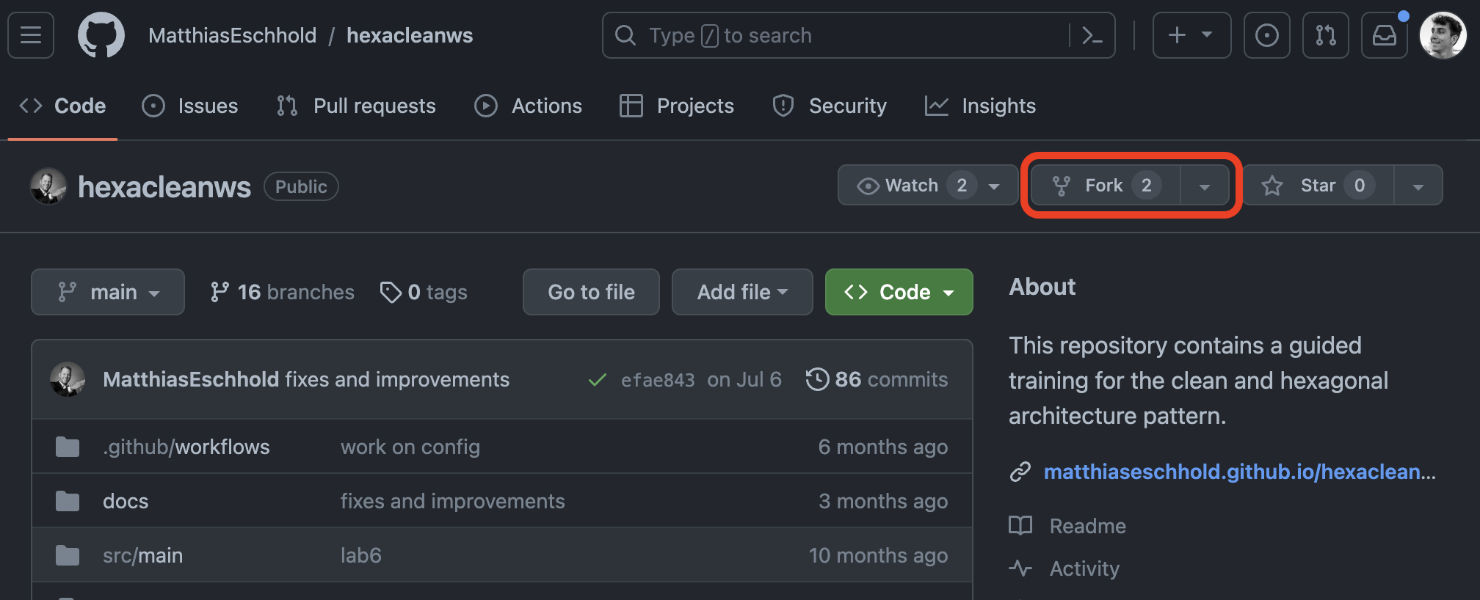This screenshot has height=600, width=1480.
Task: Open the work on config commit message
Action: click(410, 447)
